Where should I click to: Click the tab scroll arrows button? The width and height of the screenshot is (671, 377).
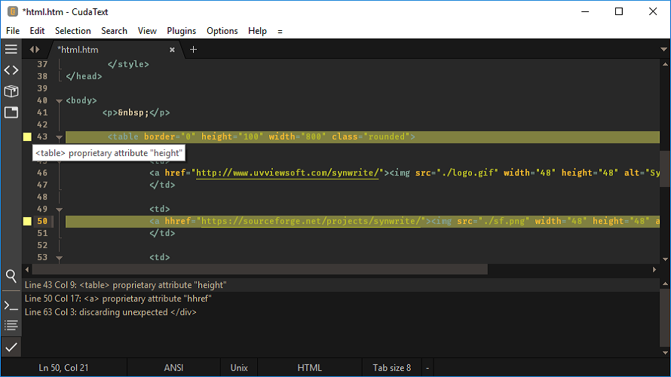point(35,50)
